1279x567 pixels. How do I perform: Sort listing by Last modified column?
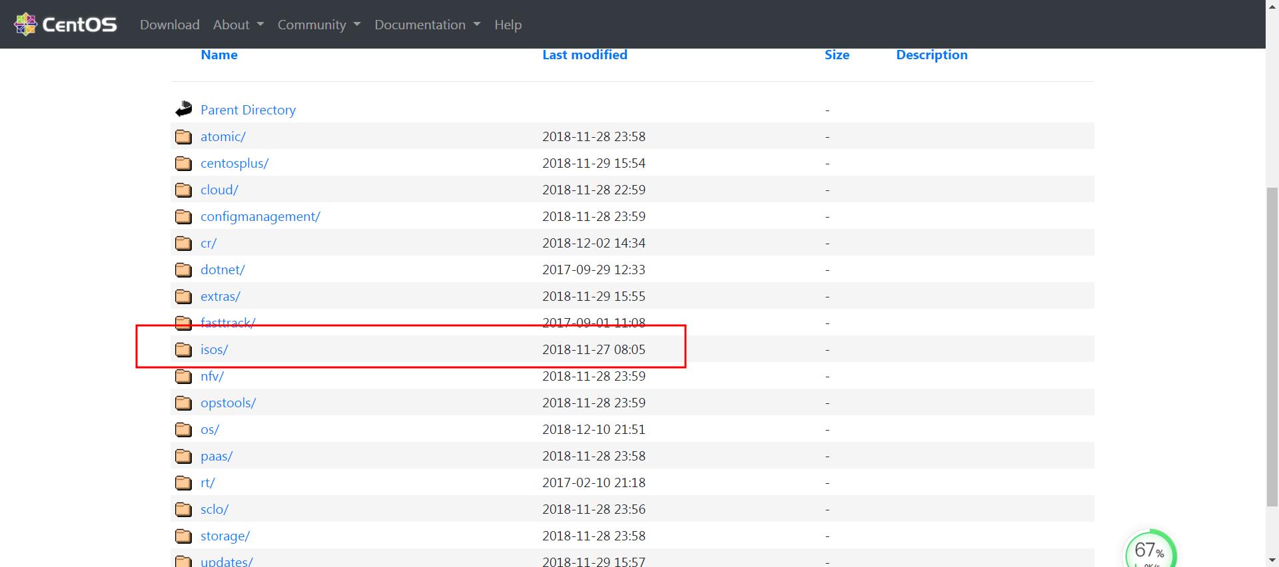coord(584,55)
